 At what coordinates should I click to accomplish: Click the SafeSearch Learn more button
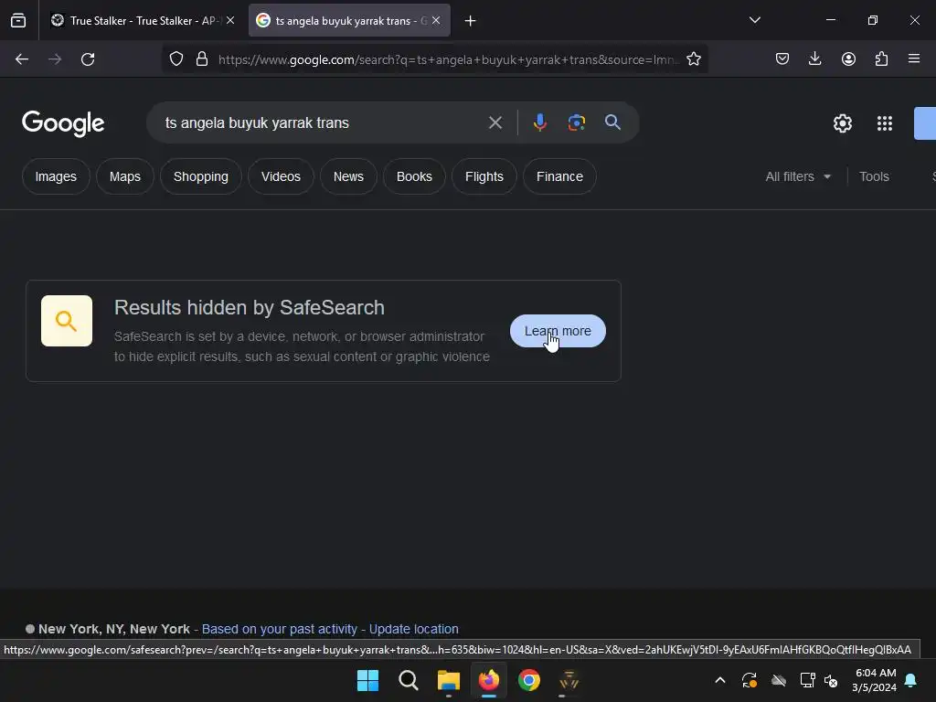(x=558, y=331)
